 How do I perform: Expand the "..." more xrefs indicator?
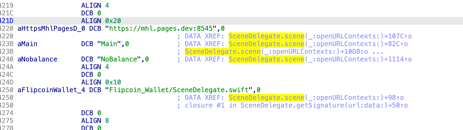[378, 52]
